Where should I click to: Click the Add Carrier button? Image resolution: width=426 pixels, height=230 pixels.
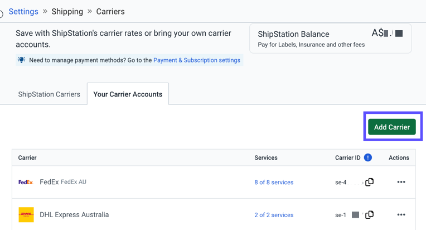click(392, 127)
